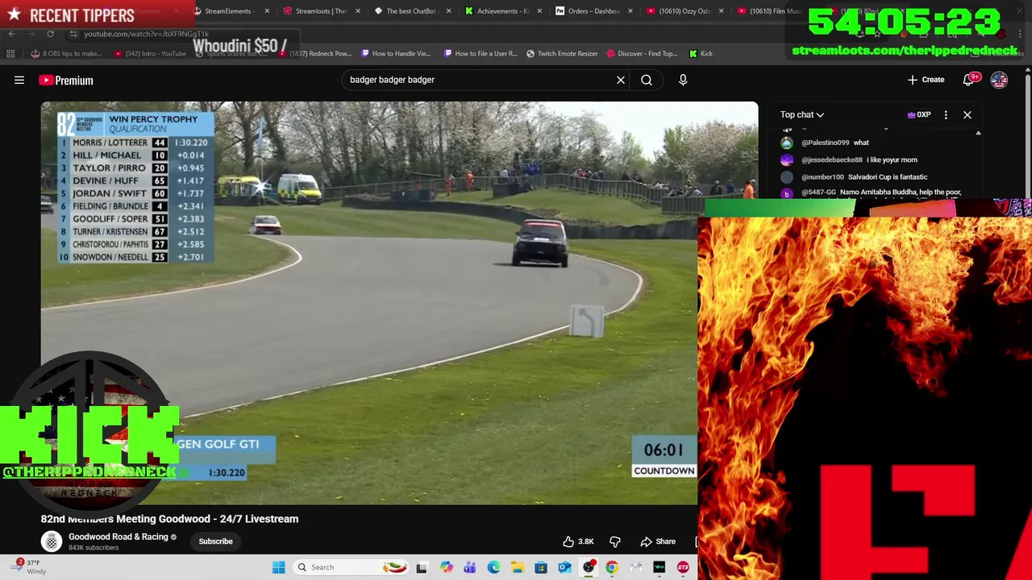The image size is (1032, 580).
Task: Click the @jessedebaecke88 chat message
Action: click(x=849, y=159)
